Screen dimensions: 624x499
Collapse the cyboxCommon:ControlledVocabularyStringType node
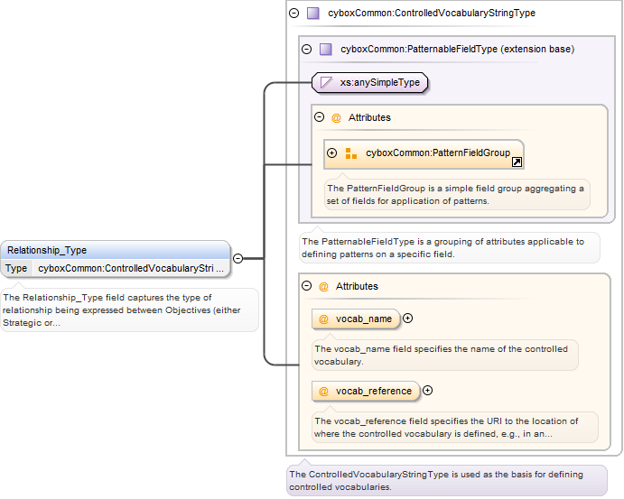(x=293, y=14)
